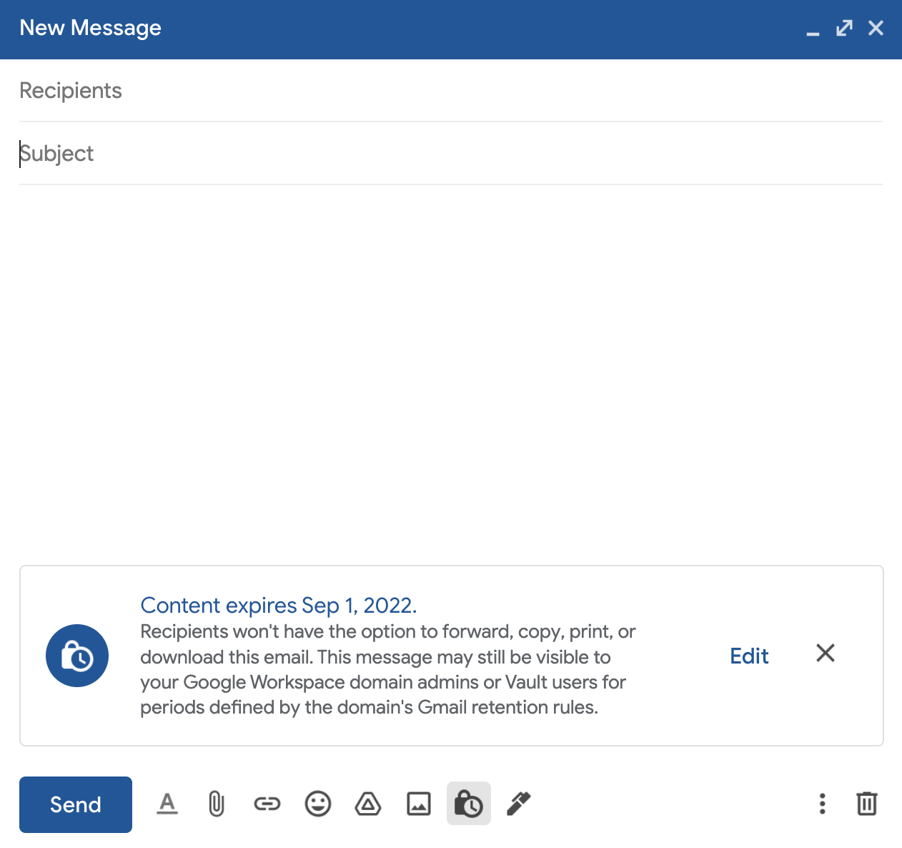Dismiss the confidential mode banner
The width and height of the screenshot is (902, 848).
click(826, 653)
